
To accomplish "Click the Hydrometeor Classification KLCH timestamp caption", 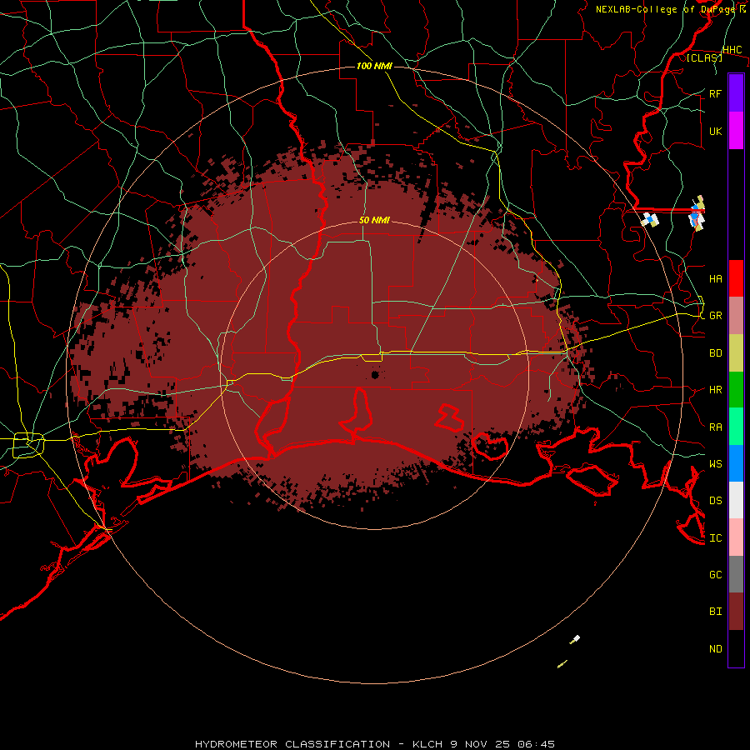I will pos(374,744).
